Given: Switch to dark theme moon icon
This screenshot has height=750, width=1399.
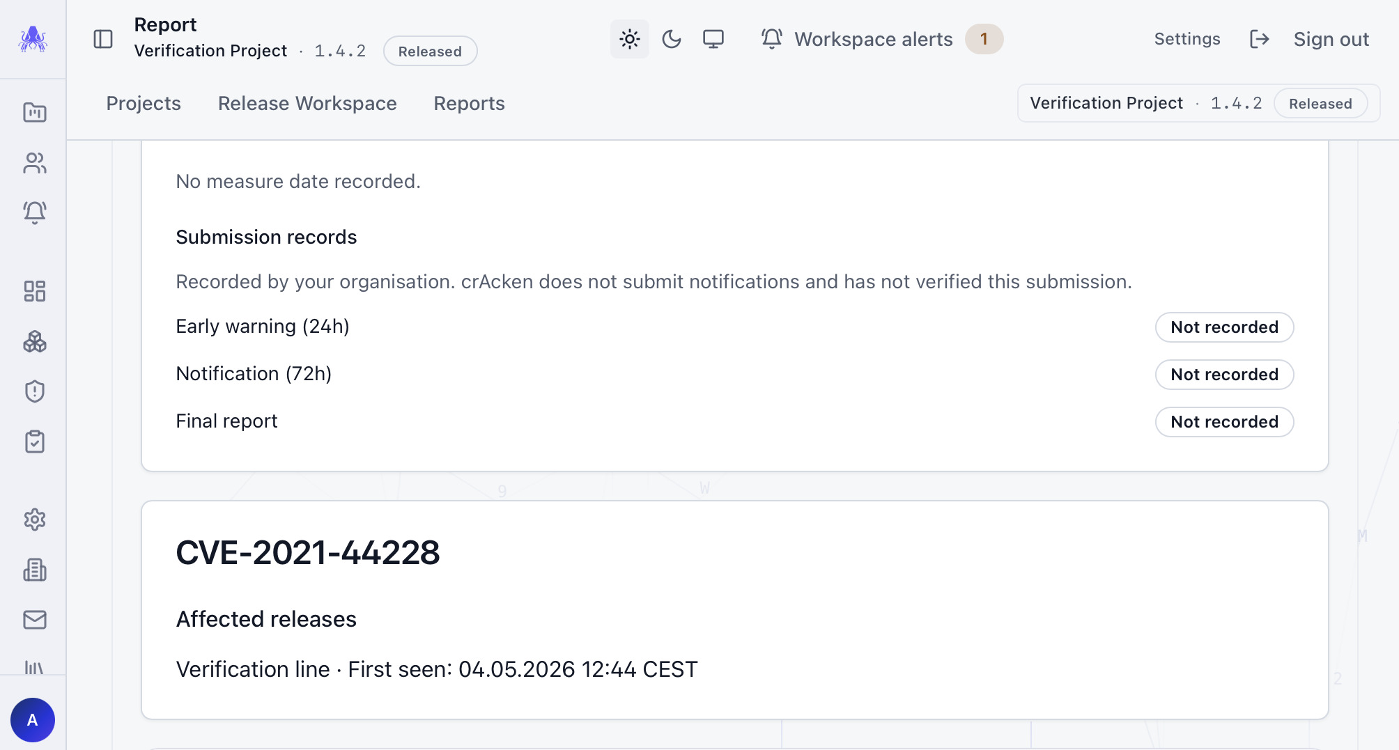Looking at the screenshot, I should click(672, 39).
